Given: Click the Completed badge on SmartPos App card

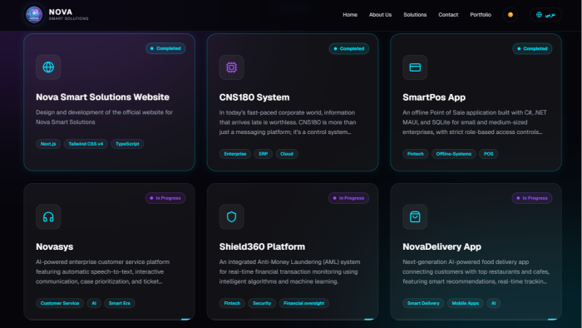Looking at the screenshot, I should [532, 48].
